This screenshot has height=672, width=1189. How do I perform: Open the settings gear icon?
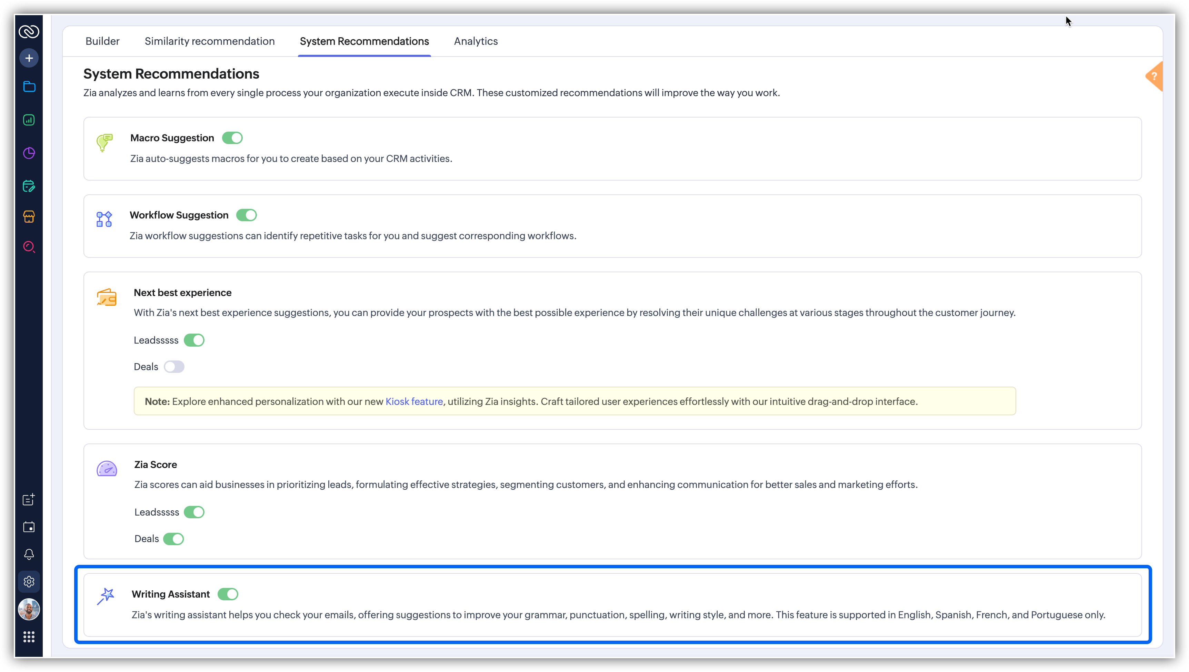29,582
